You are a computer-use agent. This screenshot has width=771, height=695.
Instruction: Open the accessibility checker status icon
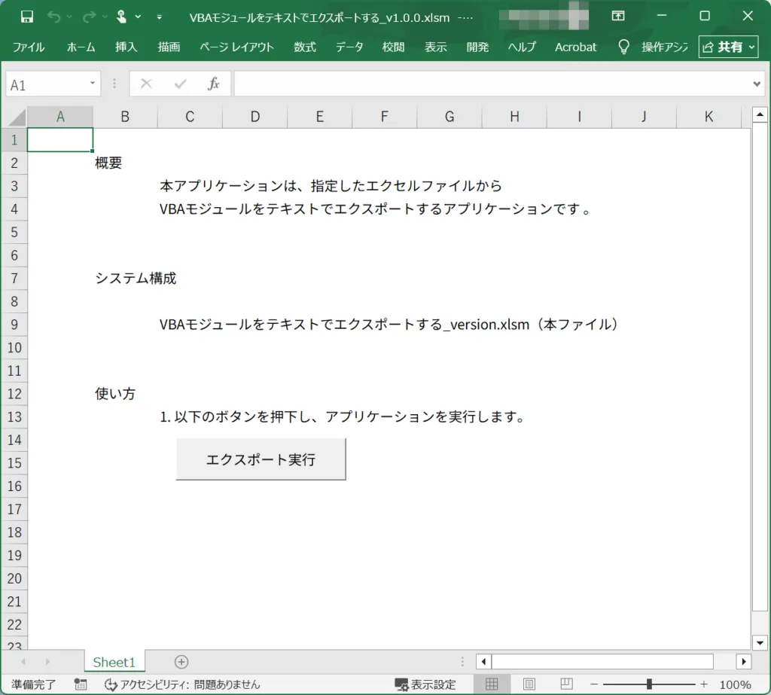111,684
